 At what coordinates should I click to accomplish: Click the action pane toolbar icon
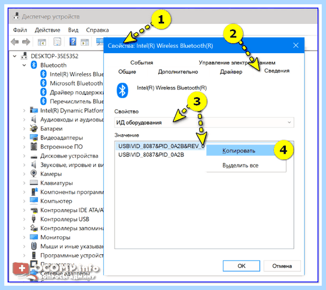point(85,42)
